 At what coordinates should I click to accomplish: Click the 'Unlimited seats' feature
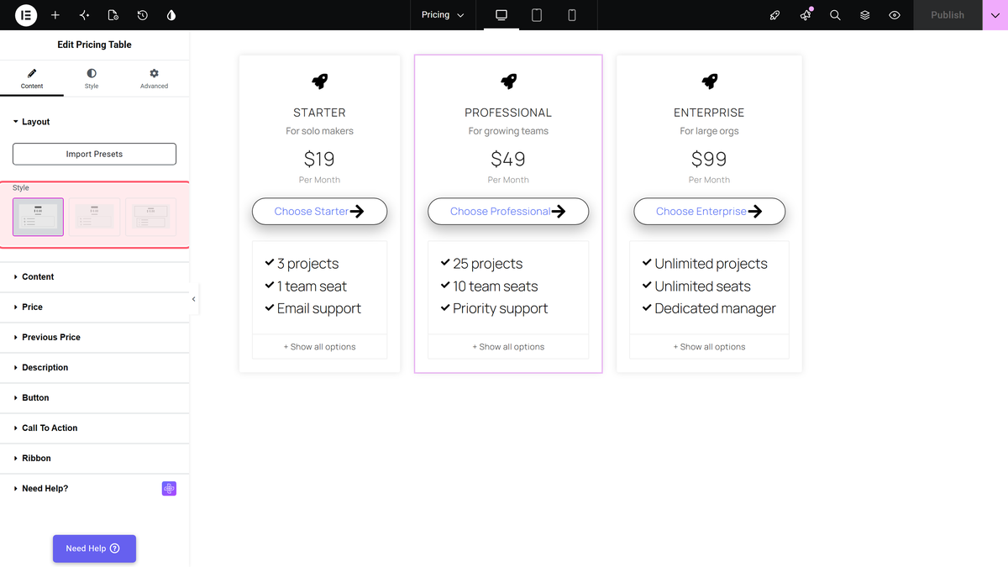point(696,286)
